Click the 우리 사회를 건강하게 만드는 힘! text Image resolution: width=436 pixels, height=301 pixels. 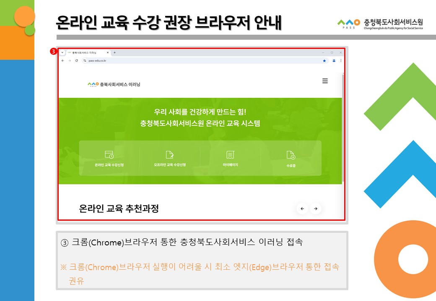click(200, 112)
